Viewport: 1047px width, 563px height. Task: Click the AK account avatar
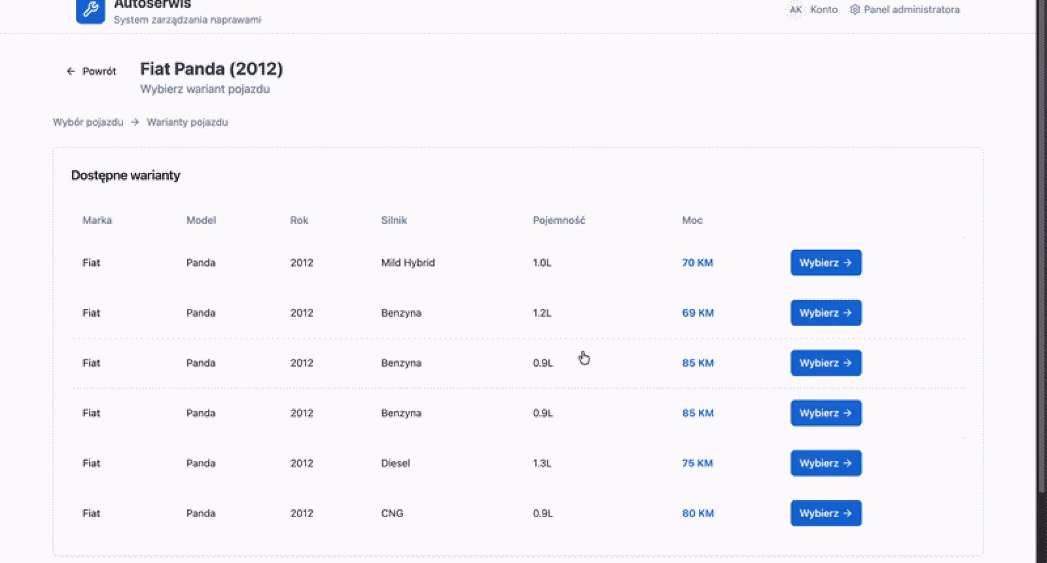coord(796,9)
